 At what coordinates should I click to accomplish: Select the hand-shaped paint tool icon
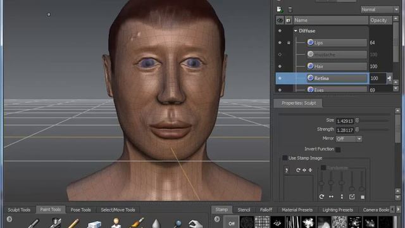pos(196,224)
